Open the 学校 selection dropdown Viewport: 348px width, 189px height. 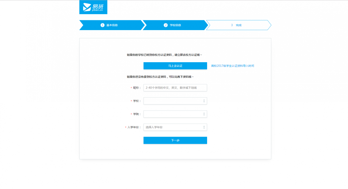click(173, 101)
